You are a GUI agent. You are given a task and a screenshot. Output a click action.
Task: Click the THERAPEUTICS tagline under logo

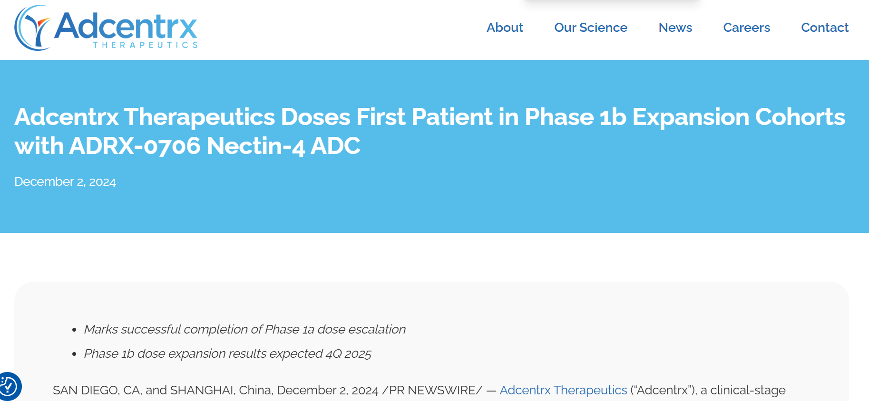coord(146,45)
